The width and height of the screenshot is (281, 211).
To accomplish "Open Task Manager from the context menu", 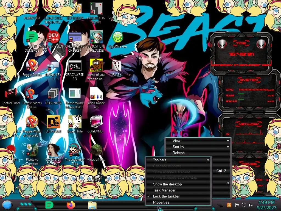I will [x=178, y=190].
